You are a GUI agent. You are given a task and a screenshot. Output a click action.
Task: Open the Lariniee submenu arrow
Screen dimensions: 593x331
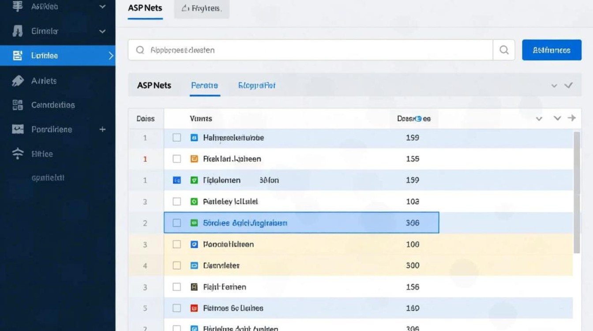coord(110,56)
